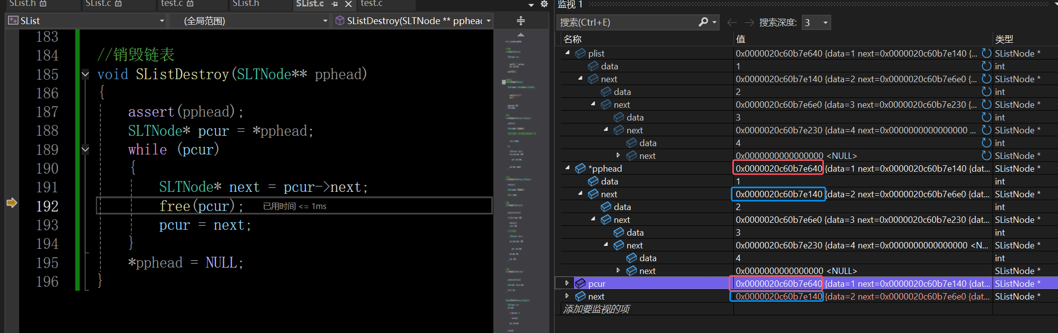Refresh plist data value 3
The image size is (1058, 333).
(x=986, y=117)
